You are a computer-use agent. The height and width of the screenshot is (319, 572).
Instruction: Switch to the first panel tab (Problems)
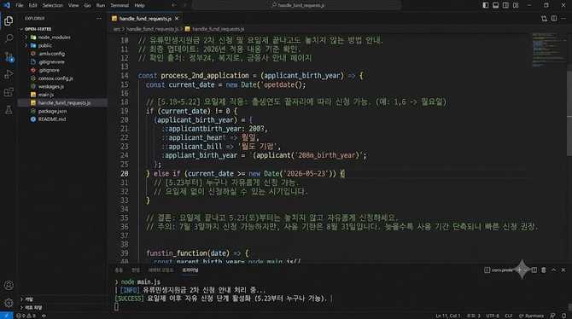click(119, 270)
